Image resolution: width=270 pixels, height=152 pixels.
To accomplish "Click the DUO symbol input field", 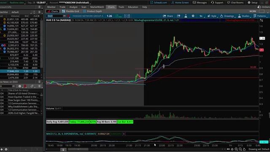I will [x=54, y=16].
